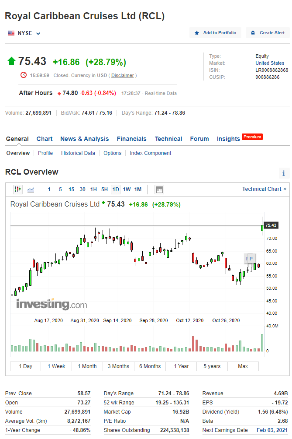Open the NYSE exchange dropdown arrow
The height and width of the screenshot is (439, 292).
click(x=38, y=34)
